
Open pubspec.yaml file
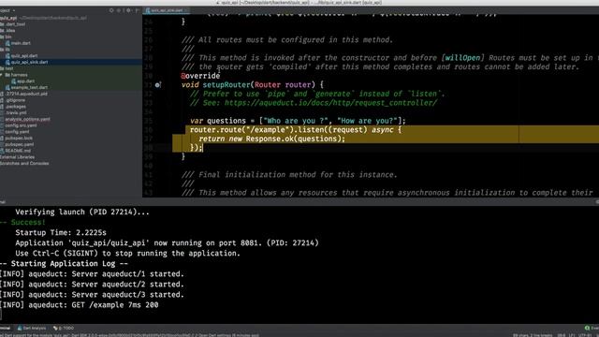(19, 144)
